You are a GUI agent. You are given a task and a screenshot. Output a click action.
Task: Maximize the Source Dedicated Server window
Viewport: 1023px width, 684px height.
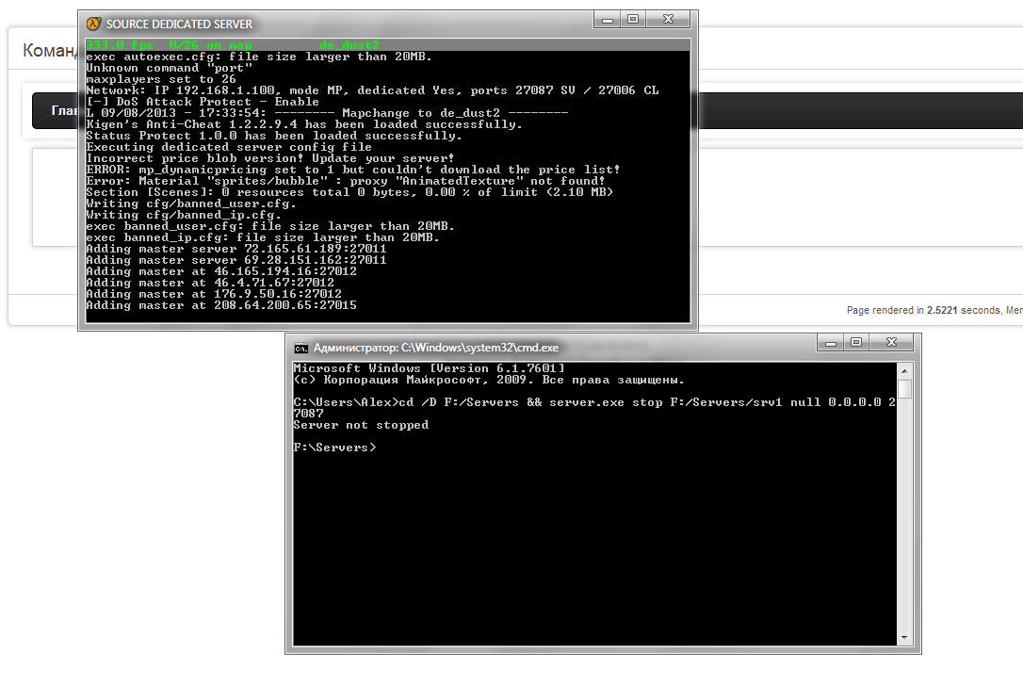[633, 20]
